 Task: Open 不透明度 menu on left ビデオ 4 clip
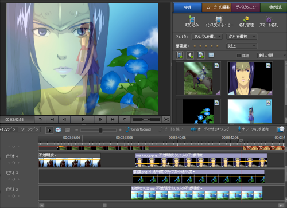(x=48, y=155)
